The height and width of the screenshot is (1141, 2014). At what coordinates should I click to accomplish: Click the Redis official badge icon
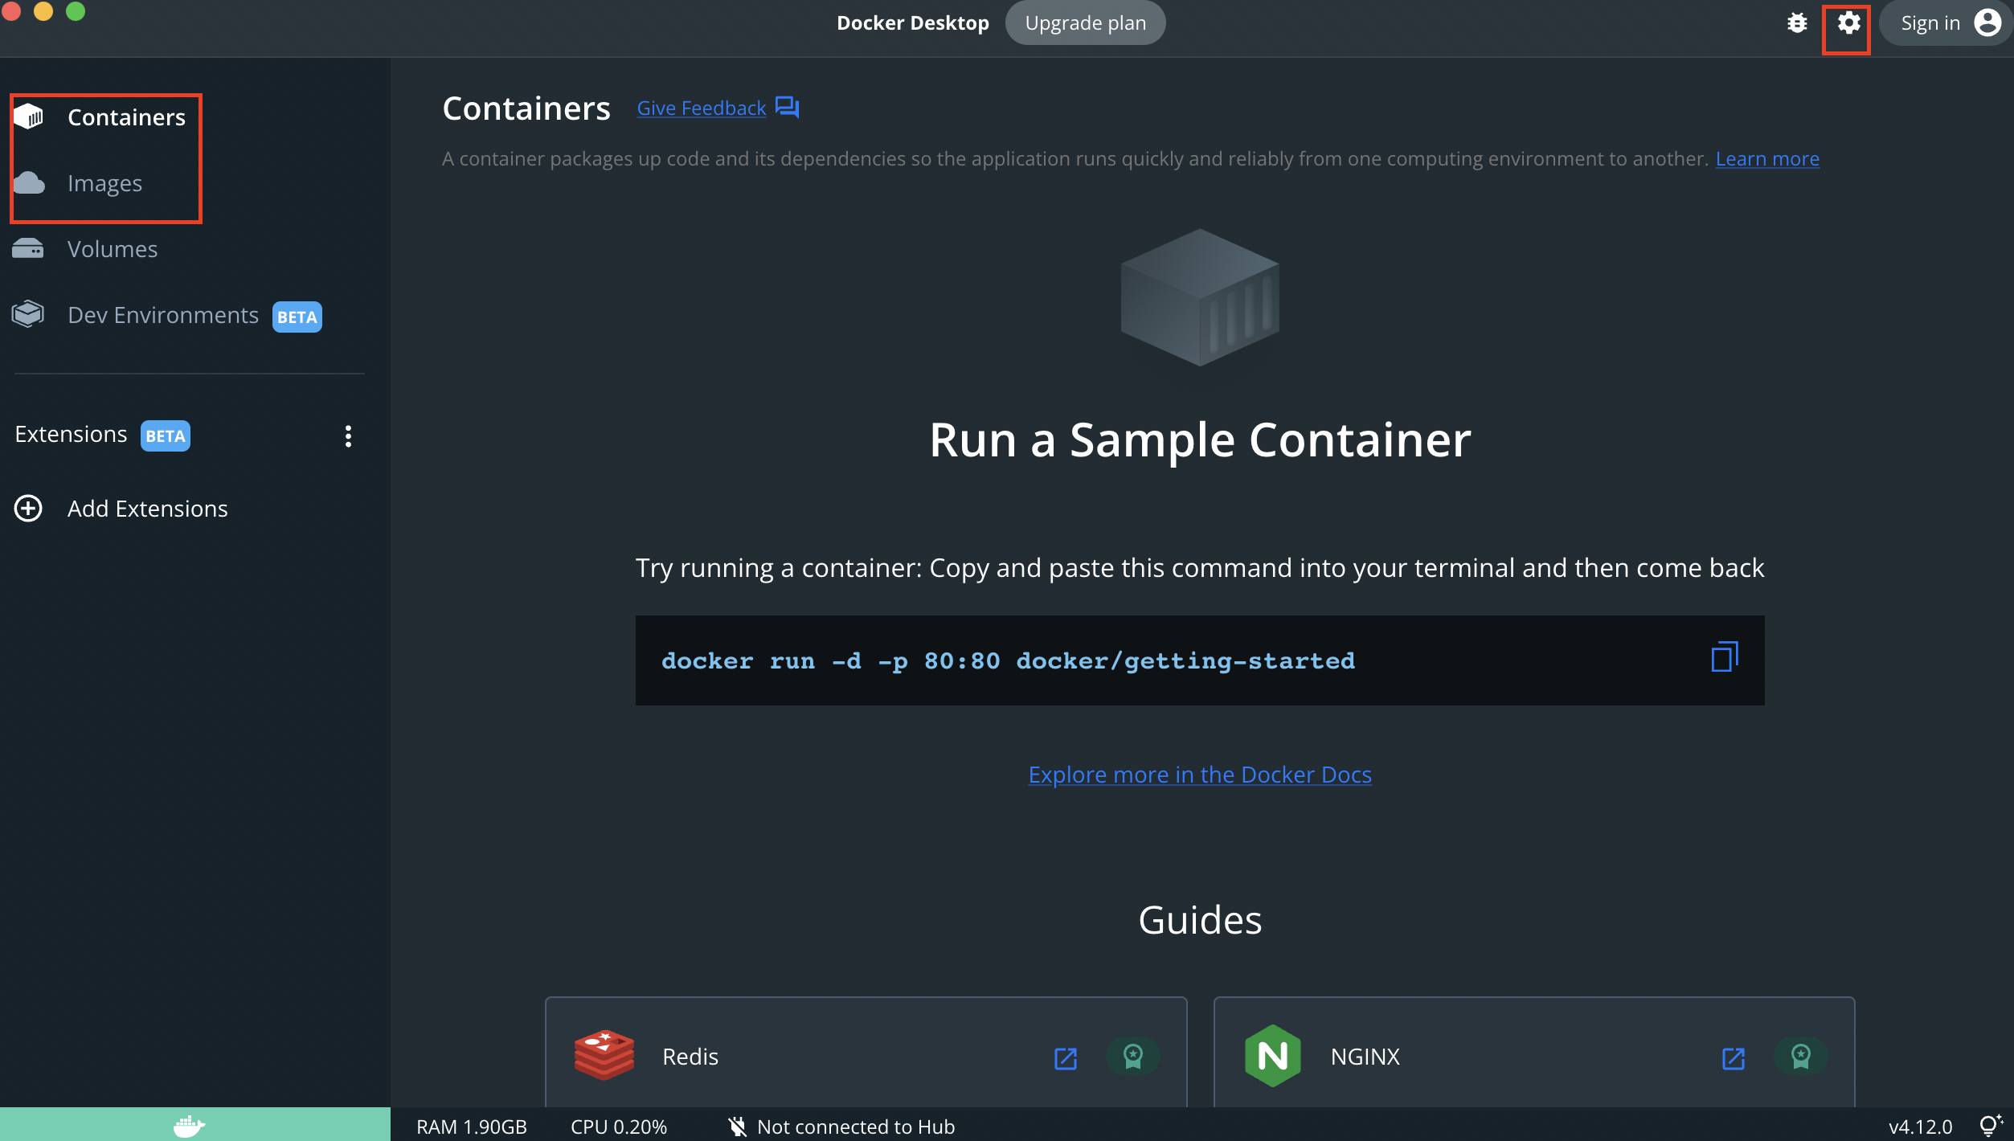click(x=1132, y=1056)
